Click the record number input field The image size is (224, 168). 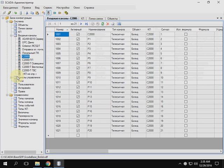(x=64, y=24)
